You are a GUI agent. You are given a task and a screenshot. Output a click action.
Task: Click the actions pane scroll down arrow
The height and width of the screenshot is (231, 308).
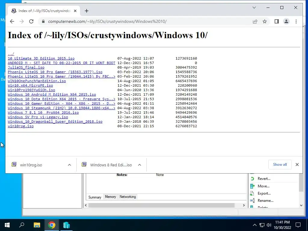point(301,205)
